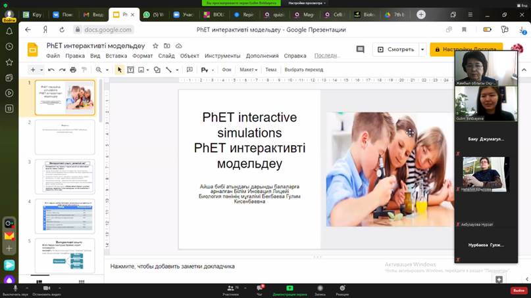Select slide 2 thumbnail

pos(65,137)
